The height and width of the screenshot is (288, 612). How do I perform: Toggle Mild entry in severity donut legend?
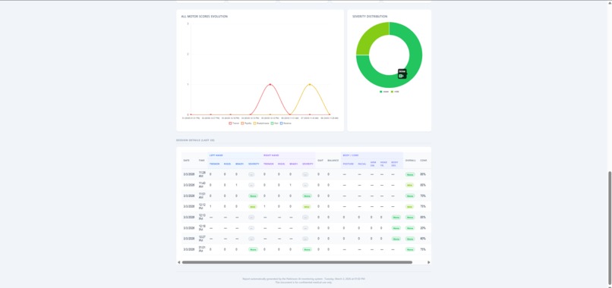pos(395,92)
